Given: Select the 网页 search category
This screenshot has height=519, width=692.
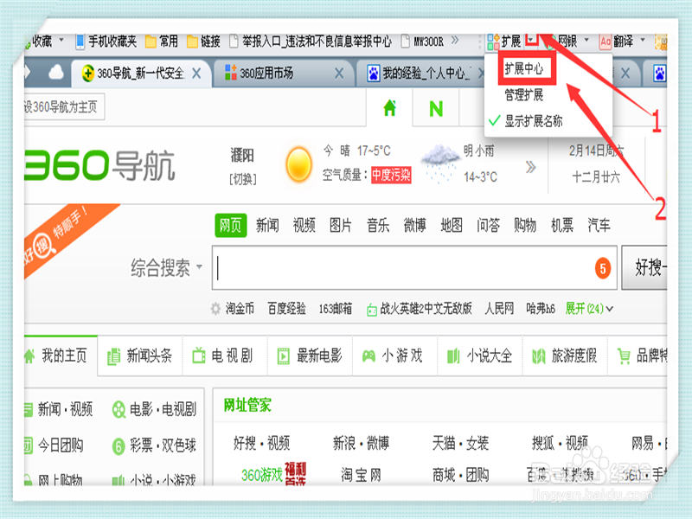Looking at the screenshot, I should coord(231,226).
